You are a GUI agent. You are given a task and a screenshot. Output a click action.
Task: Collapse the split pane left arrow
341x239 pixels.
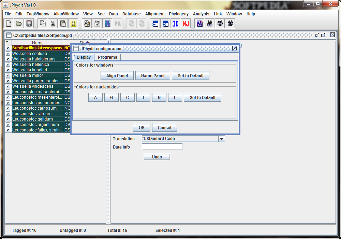tap(108, 41)
